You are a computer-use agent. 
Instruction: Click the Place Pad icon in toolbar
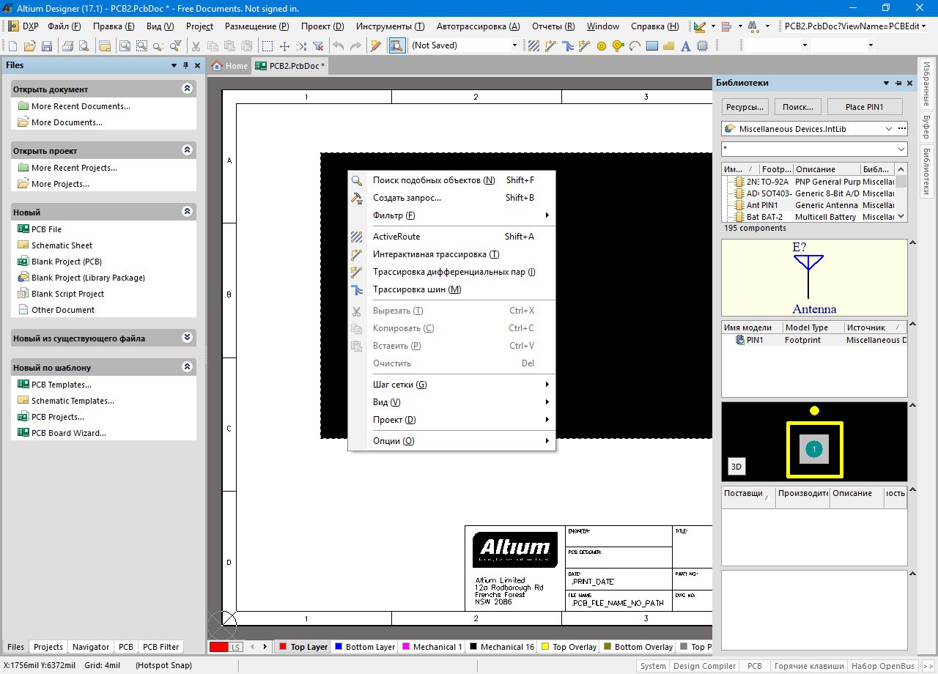click(x=602, y=46)
